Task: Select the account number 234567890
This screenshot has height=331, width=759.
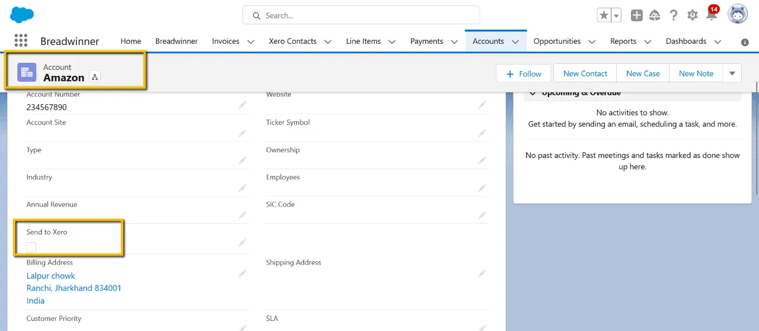Action: pos(47,107)
